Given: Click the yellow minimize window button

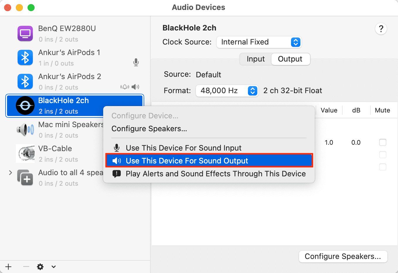Looking at the screenshot, I should tap(19, 8).
